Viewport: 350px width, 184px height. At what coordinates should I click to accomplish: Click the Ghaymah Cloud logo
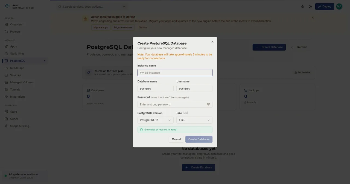tap(19, 6)
